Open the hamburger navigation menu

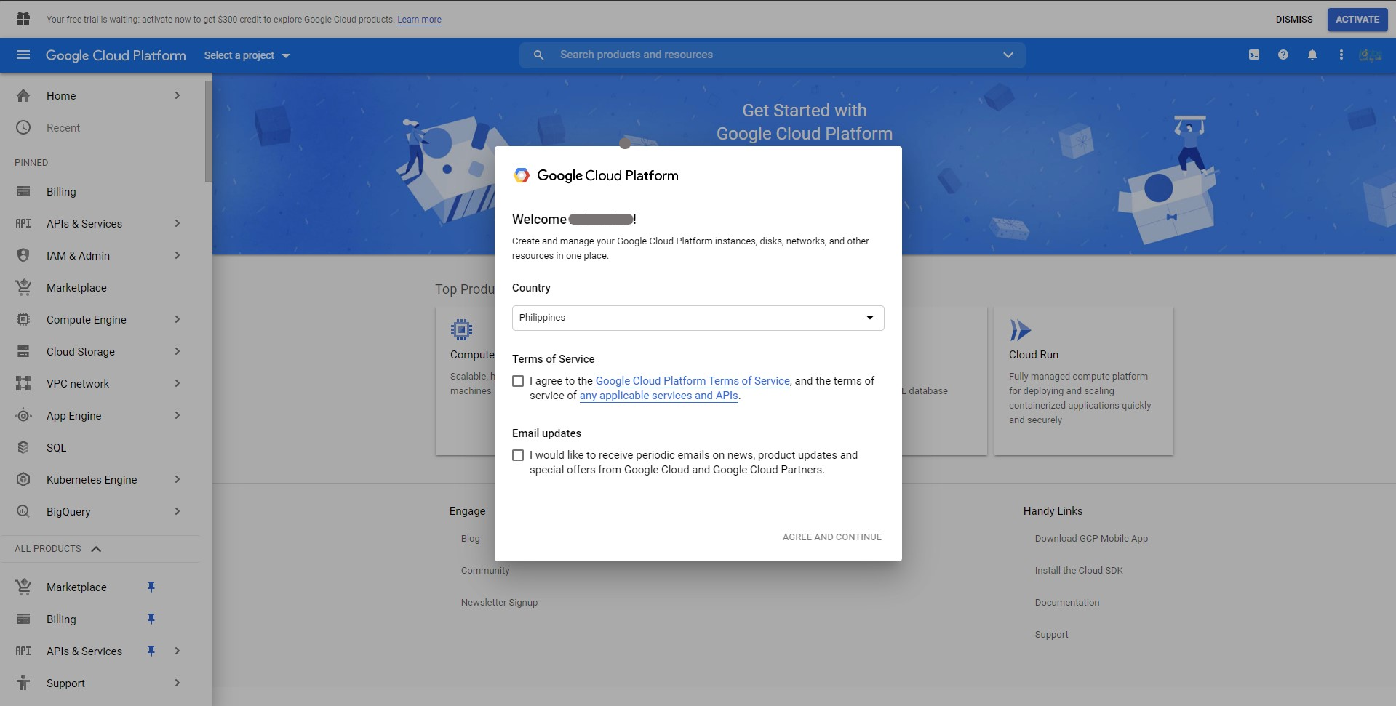(x=23, y=55)
